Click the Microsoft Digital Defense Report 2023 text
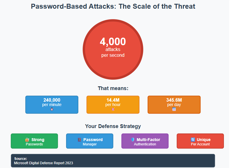This screenshot has height=168, width=230. [44, 163]
